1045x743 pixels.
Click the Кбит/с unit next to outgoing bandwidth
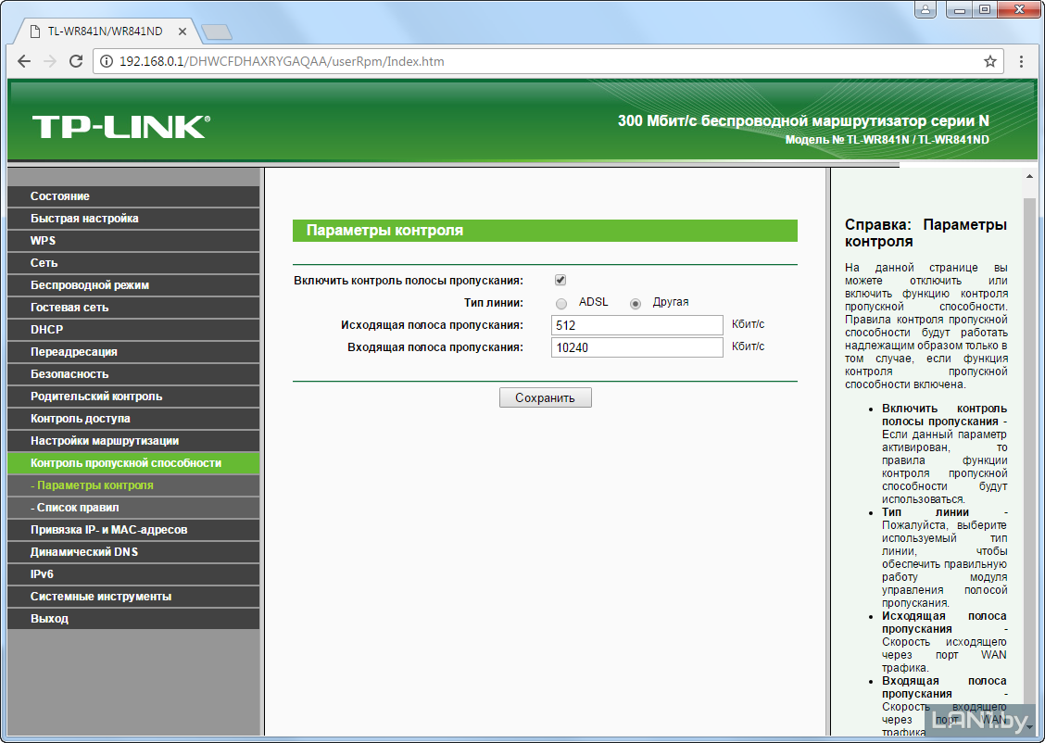pos(748,324)
